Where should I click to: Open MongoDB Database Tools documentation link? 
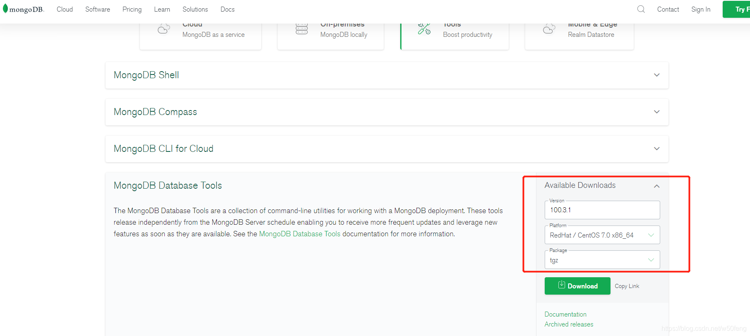pyautogui.click(x=300, y=234)
